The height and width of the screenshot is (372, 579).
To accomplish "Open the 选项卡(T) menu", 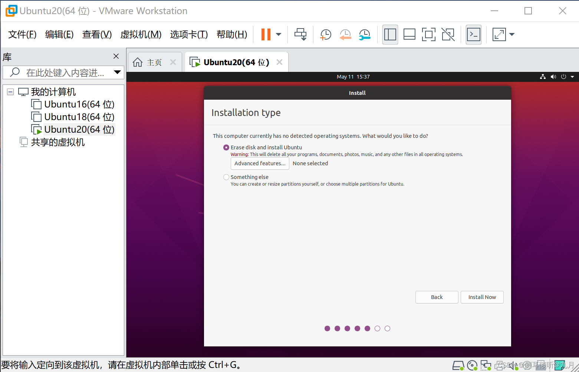I will coord(189,34).
